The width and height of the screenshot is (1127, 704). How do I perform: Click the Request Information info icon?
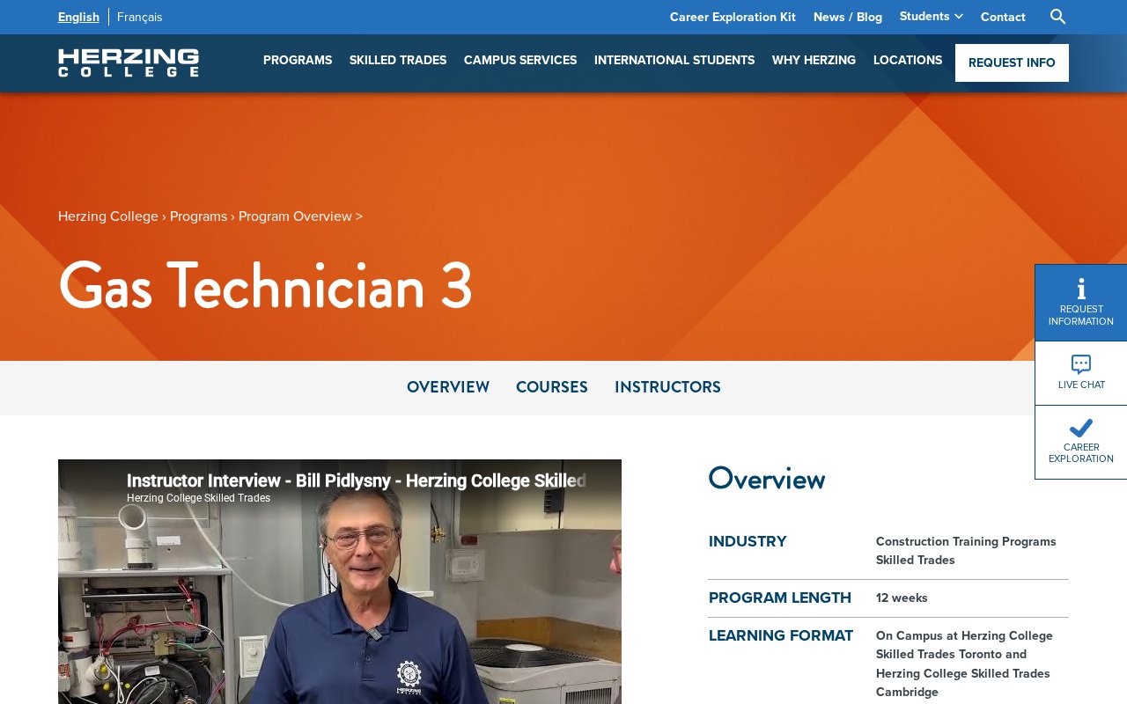click(1081, 289)
